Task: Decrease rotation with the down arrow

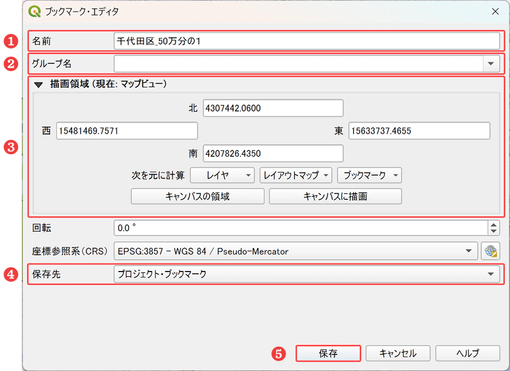Action: 493,231
